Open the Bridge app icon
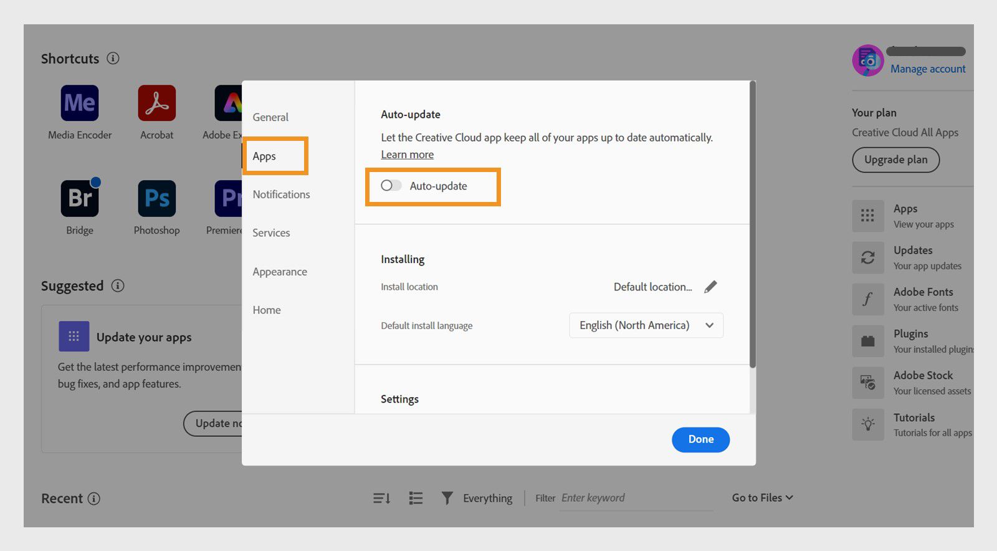Screen dimensions: 997x551 coord(80,198)
